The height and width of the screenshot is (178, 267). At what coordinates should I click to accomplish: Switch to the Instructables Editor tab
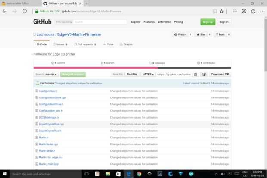coord(18,3)
